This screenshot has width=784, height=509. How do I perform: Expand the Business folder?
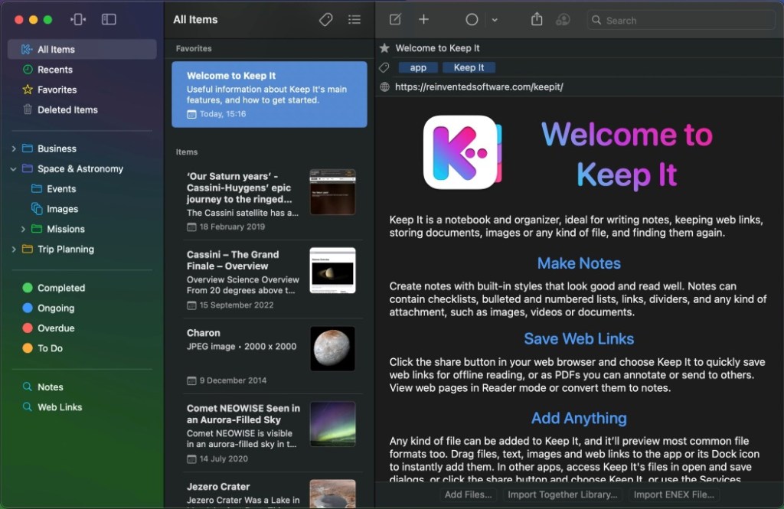(14, 148)
